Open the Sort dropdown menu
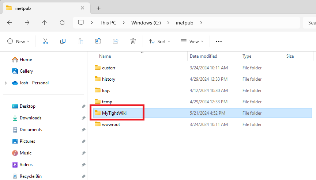The width and height of the screenshot is (316, 180). pyautogui.click(x=159, y=41)
